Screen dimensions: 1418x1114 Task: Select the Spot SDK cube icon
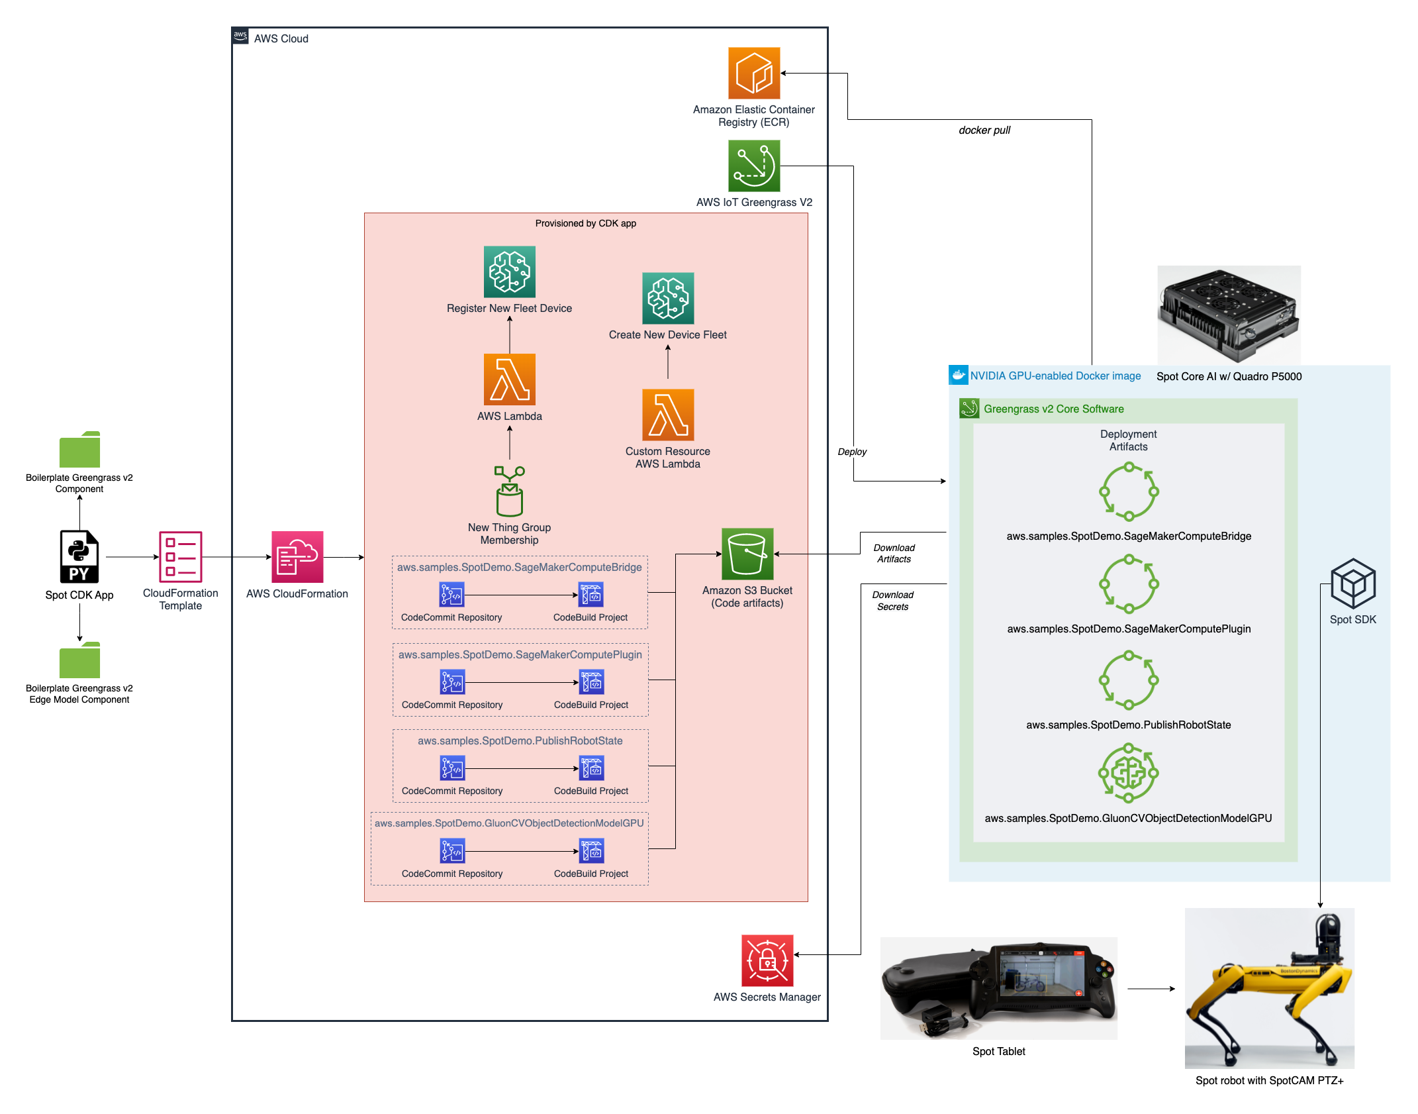pos(1352,583)
